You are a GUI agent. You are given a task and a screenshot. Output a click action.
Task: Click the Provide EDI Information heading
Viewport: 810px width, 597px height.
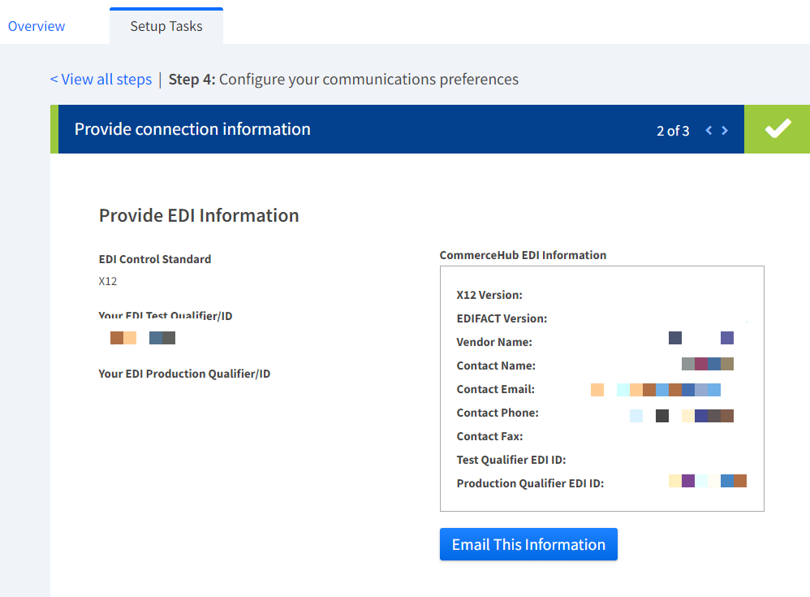click(199, 215)
